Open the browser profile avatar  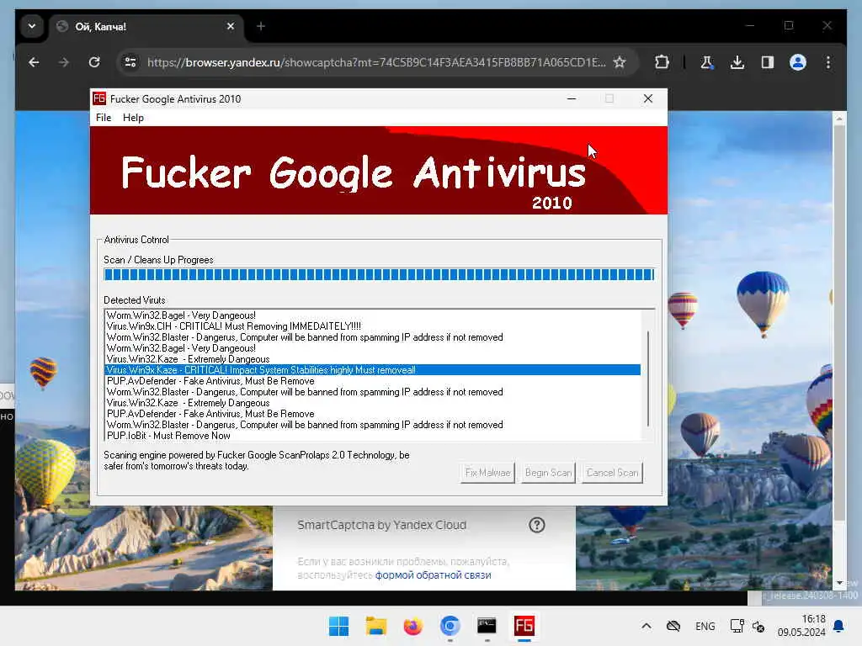pos(798,62)
